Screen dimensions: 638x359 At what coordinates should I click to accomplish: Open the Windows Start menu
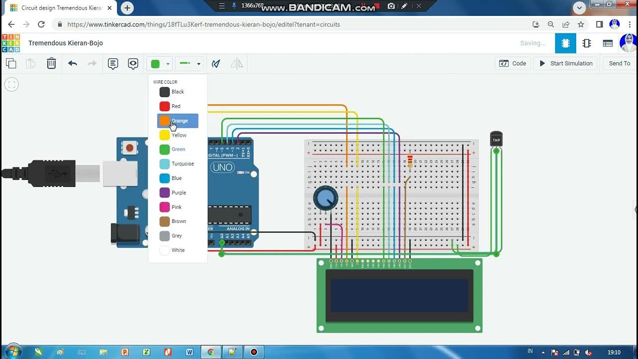click(x=13, y=352)
